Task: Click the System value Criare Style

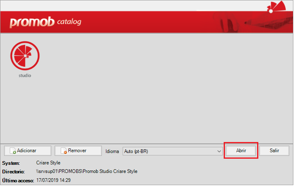Action: tap(48, 164)
